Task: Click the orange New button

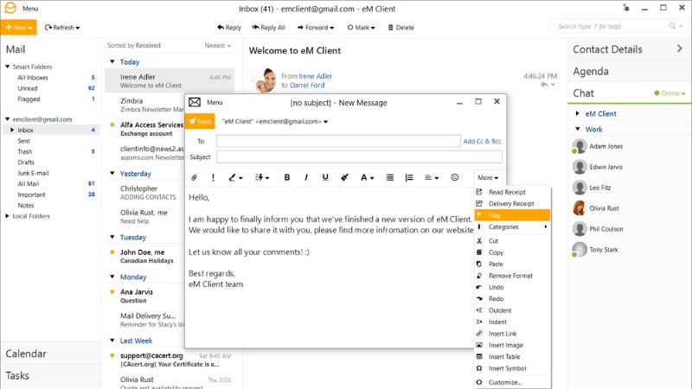Action: [18, 28]
